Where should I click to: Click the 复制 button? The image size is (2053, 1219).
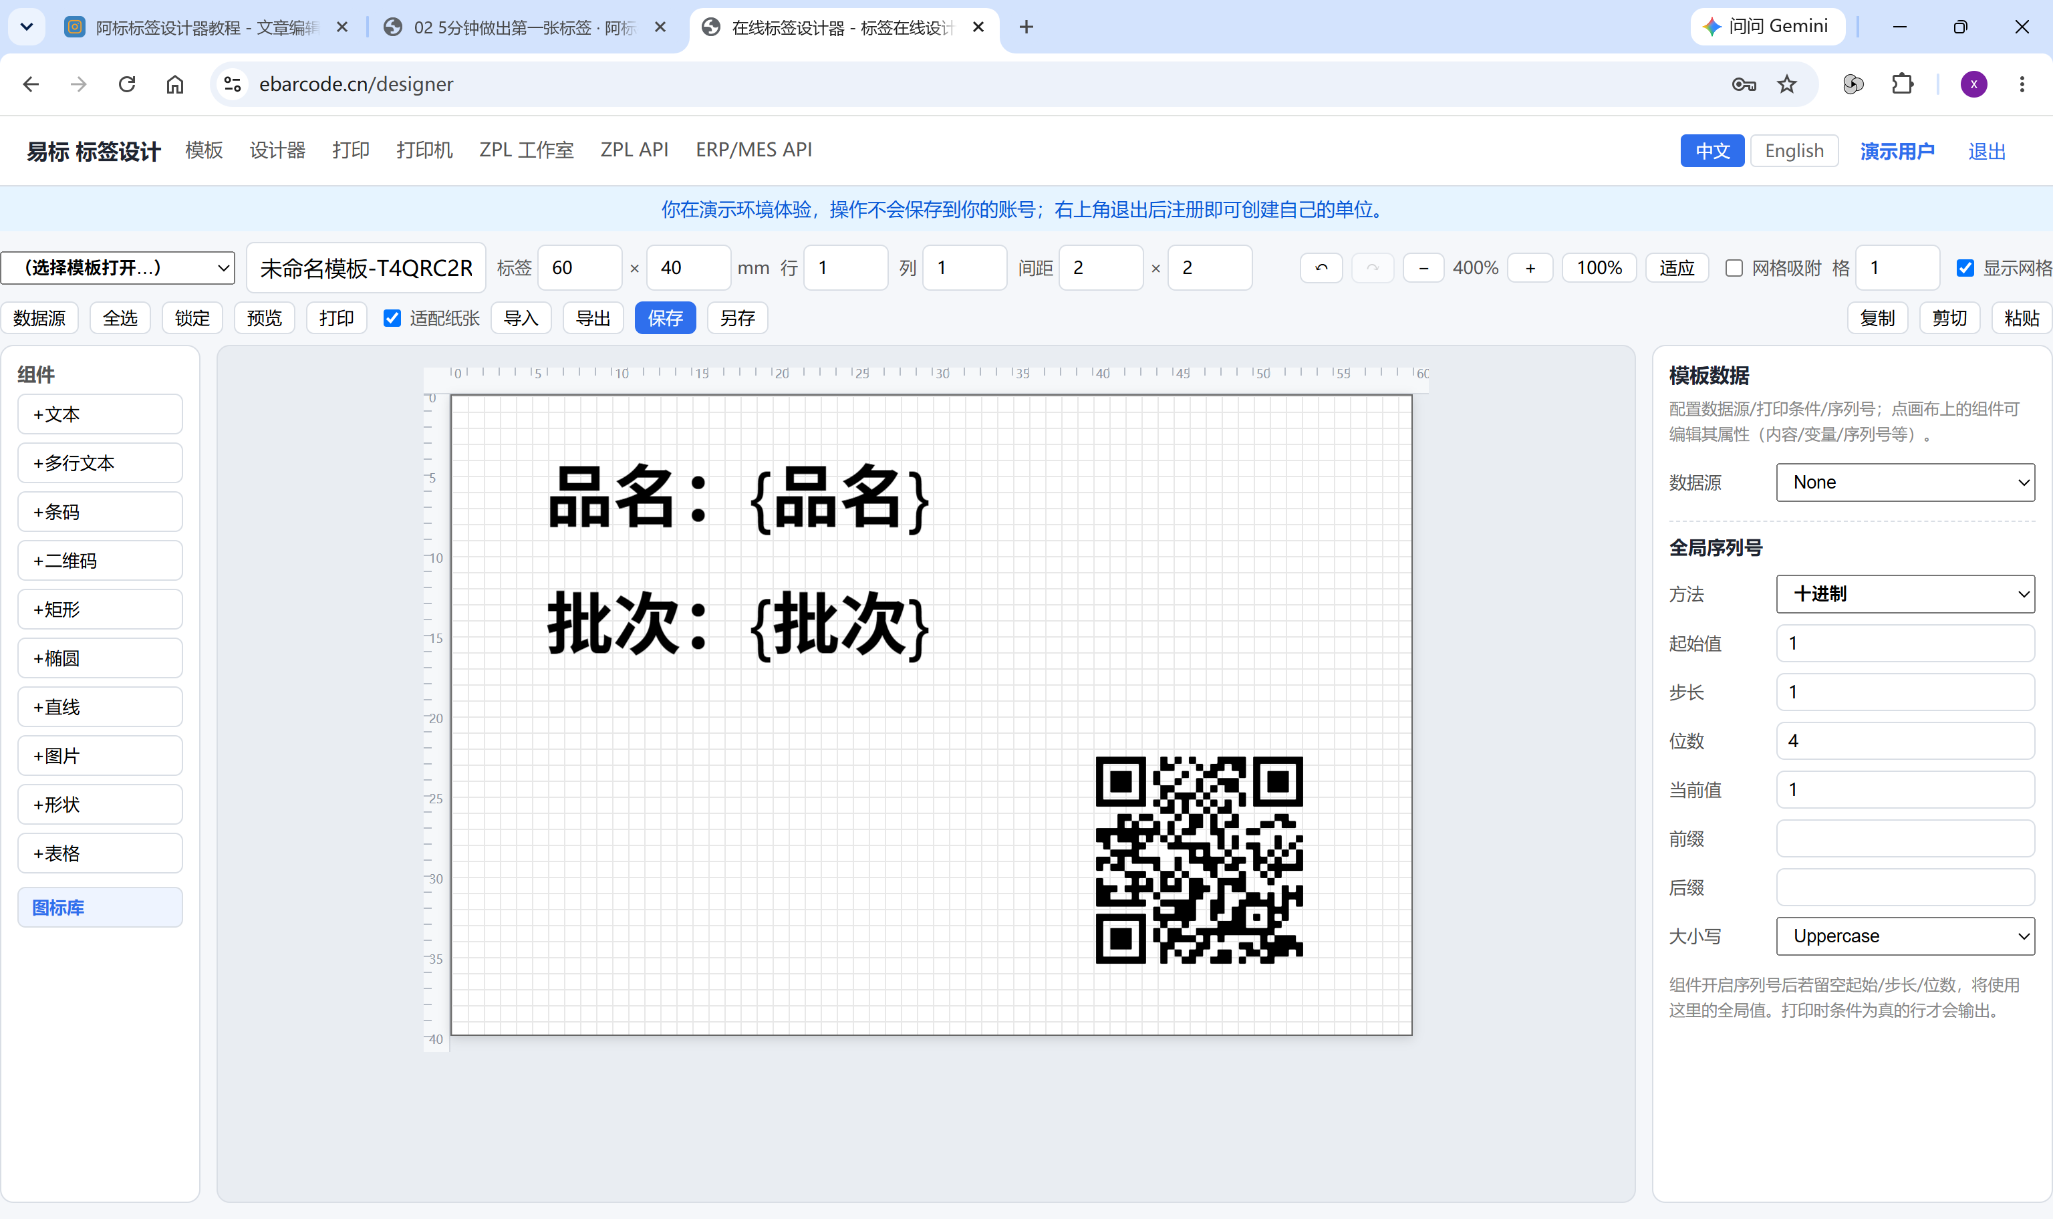(1877, 318)
